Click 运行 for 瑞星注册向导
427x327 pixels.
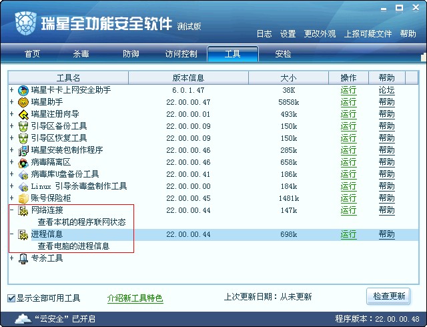pos(348,114)
